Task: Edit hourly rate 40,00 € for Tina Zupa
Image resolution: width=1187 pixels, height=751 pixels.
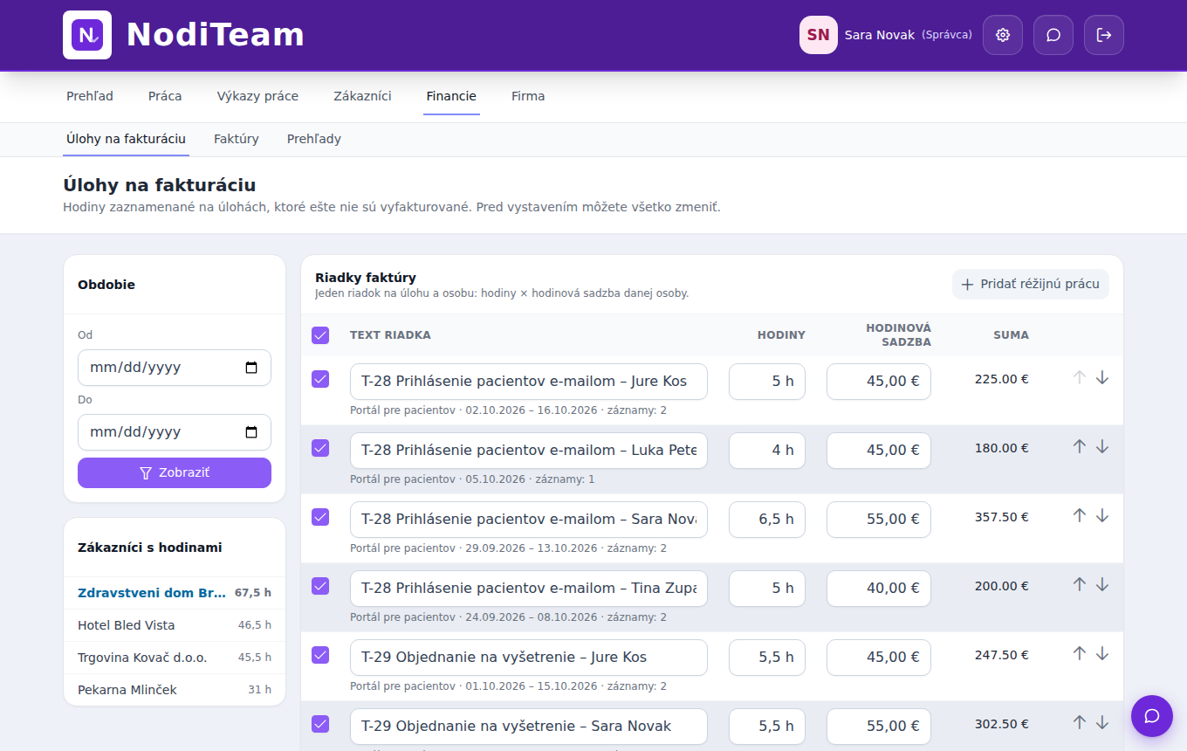Action: click(879, 589)
